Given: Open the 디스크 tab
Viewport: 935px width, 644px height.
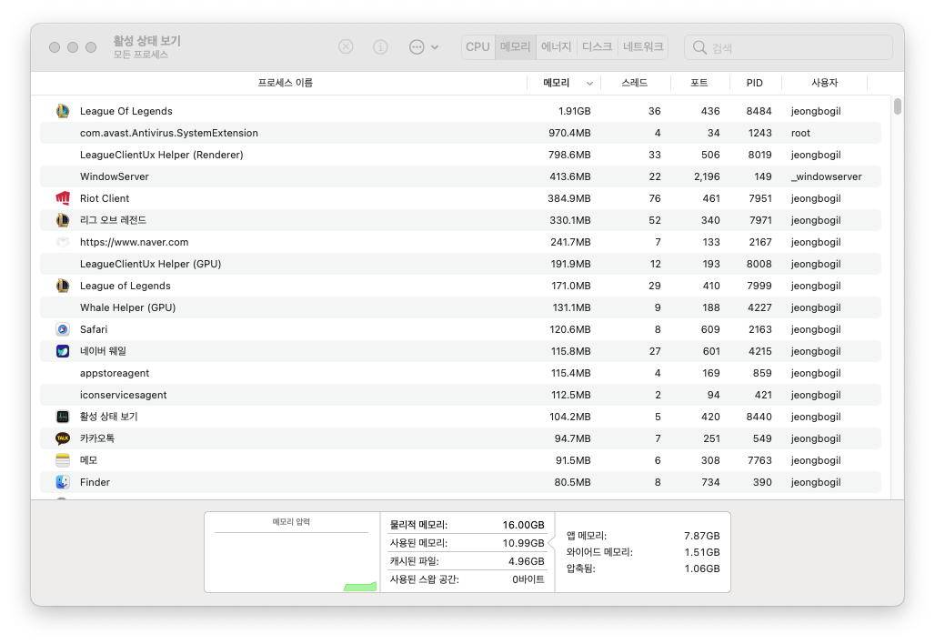Looking at the screenshot, I should 597,46.
